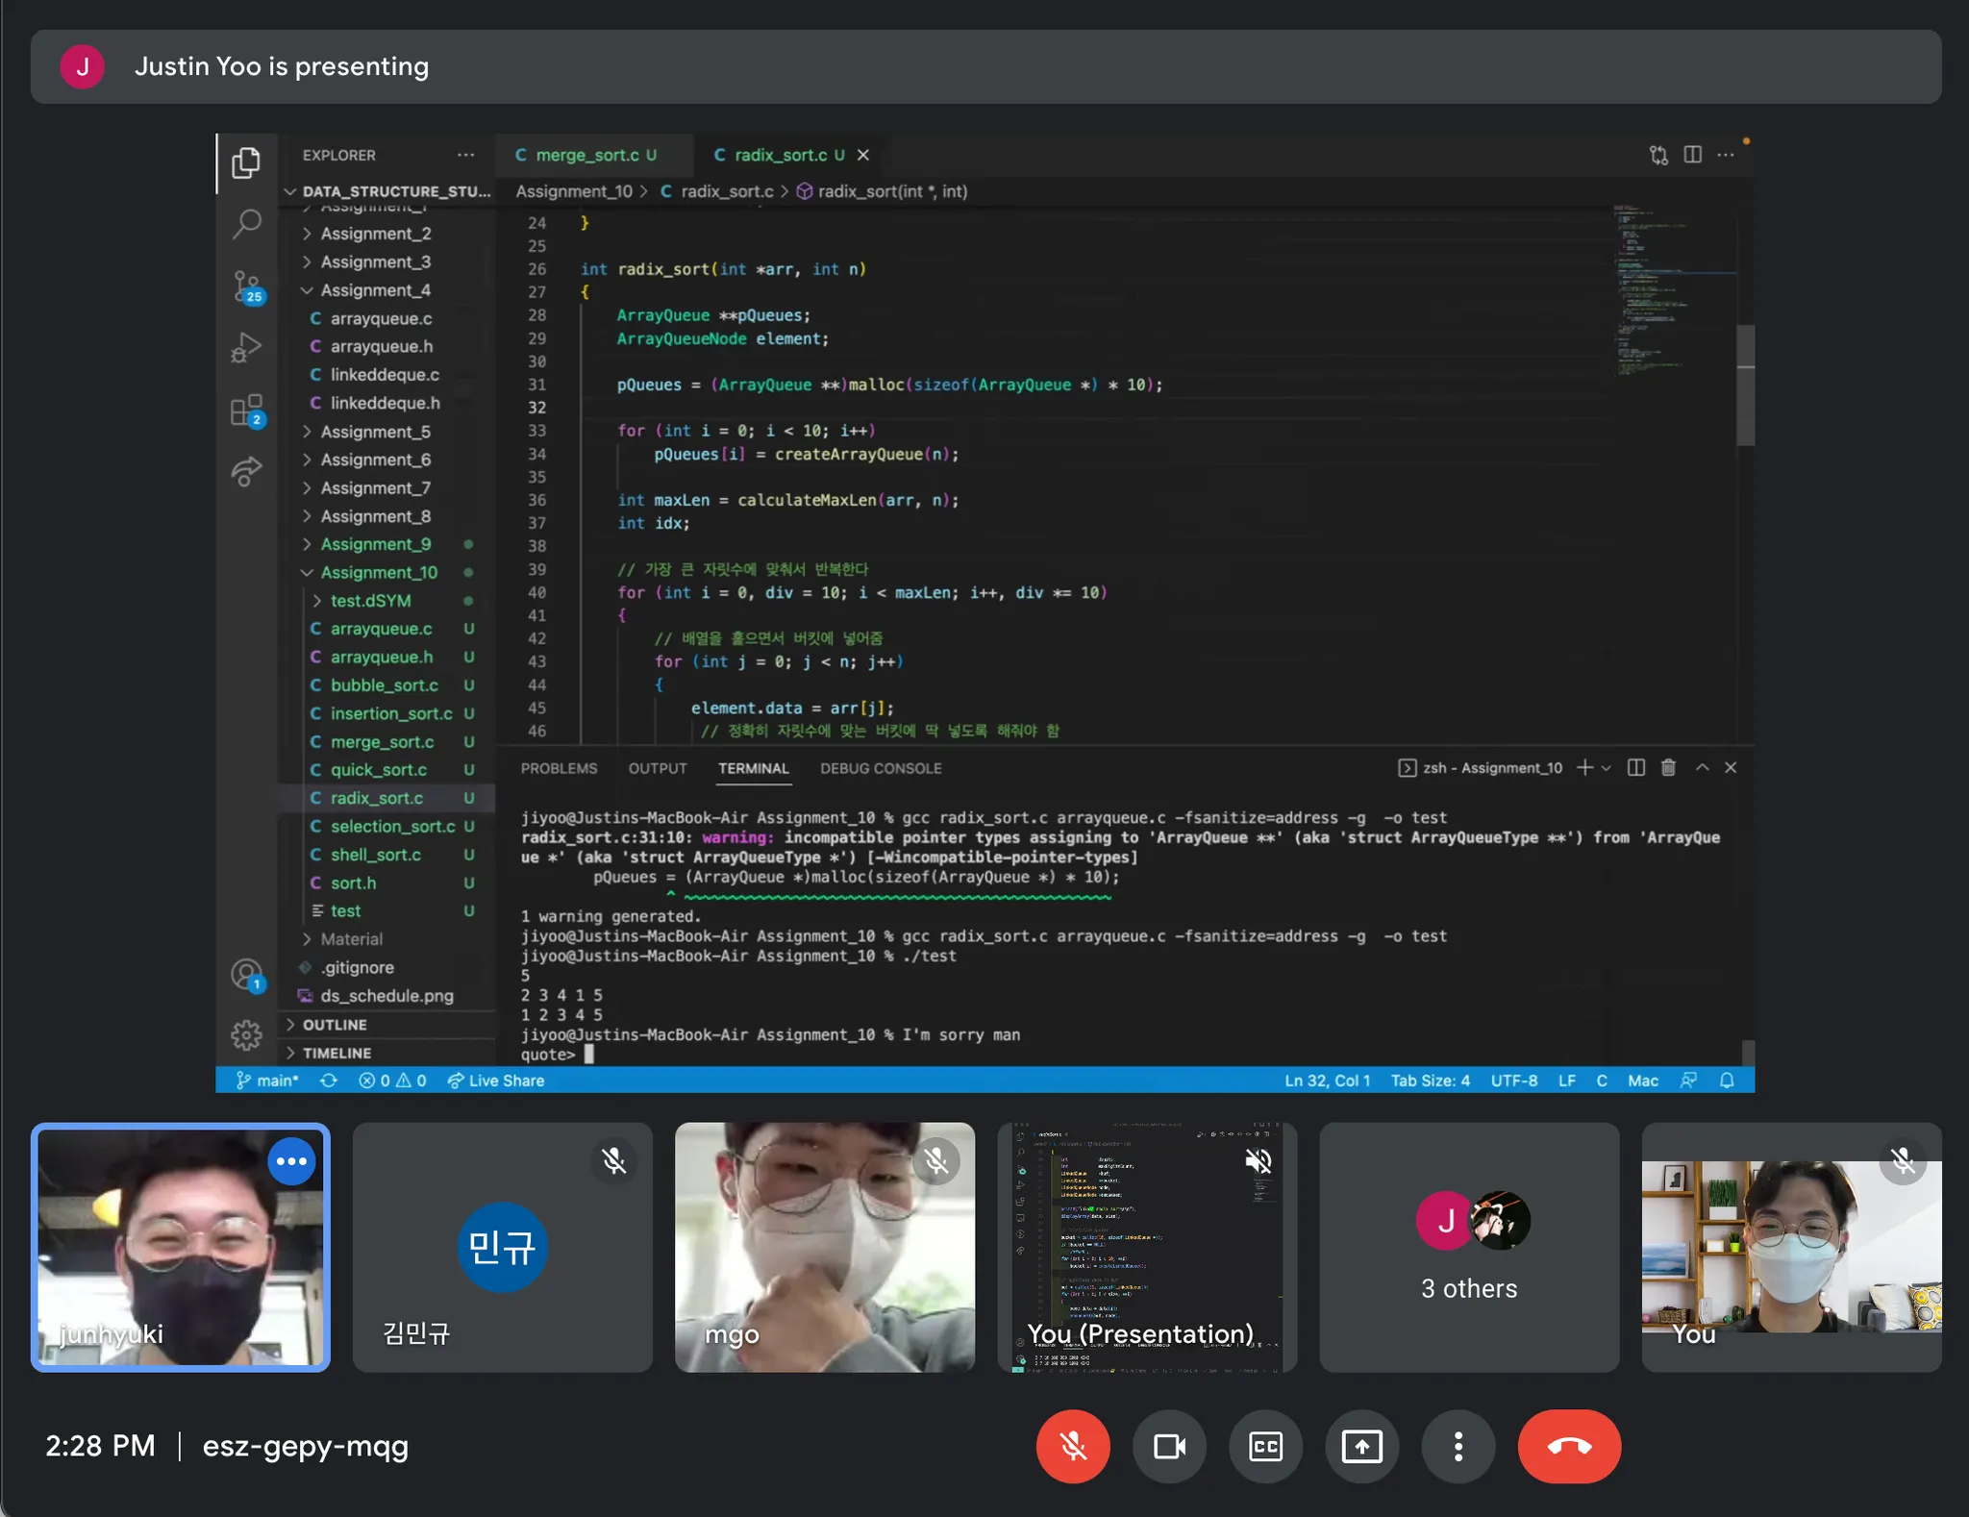Screen dimensions: 1969x1517
Task: Click the editor vertical scrollbar thumb
Action: pos(1745,385)
